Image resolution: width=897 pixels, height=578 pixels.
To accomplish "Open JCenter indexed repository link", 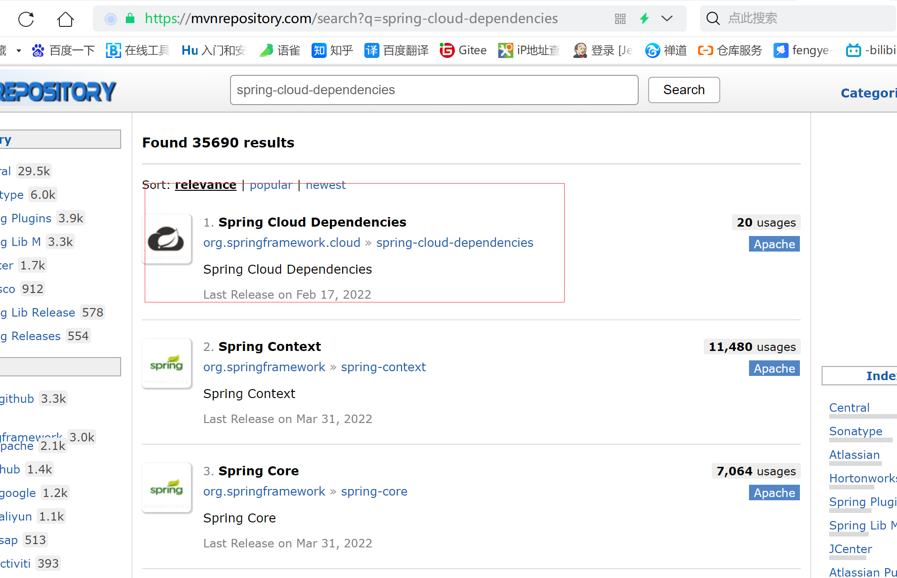I will [851, 549].
